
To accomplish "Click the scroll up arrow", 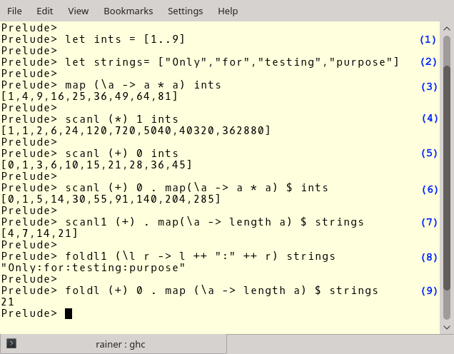I will tap(447, 29).
